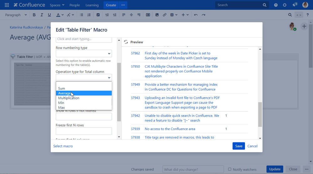Image resolution: width=313 pixels, height=174 pixels.
Task: Insert files and images icon
Action: click(x=157, y=15)
